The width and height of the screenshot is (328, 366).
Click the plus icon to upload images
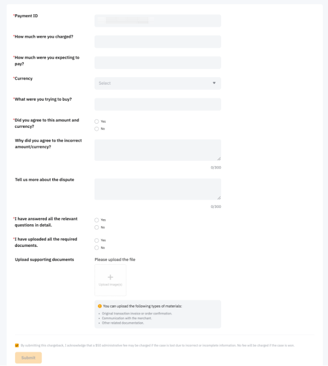pyautogui.click(x=110, y=277)
